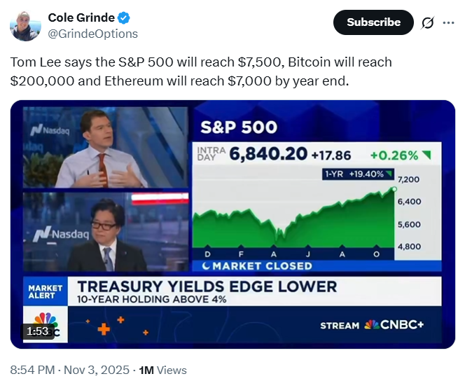Click the 1-YR +19.40% chart label
Image resolution: width=465 pixels, height=381 pixels.
pyautogui.click(x=358, y=173)
